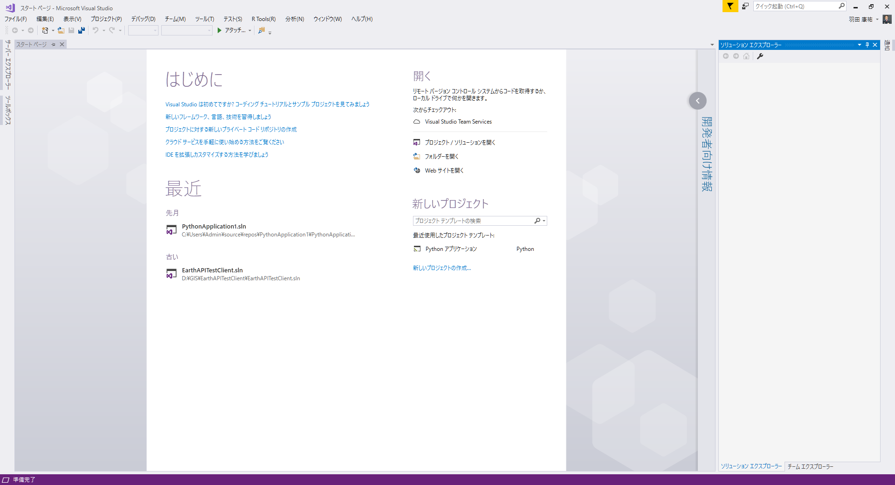The image size is (895, 485).
Task: Click Solution Explorer Home icon
Action: tap(746, 56)
